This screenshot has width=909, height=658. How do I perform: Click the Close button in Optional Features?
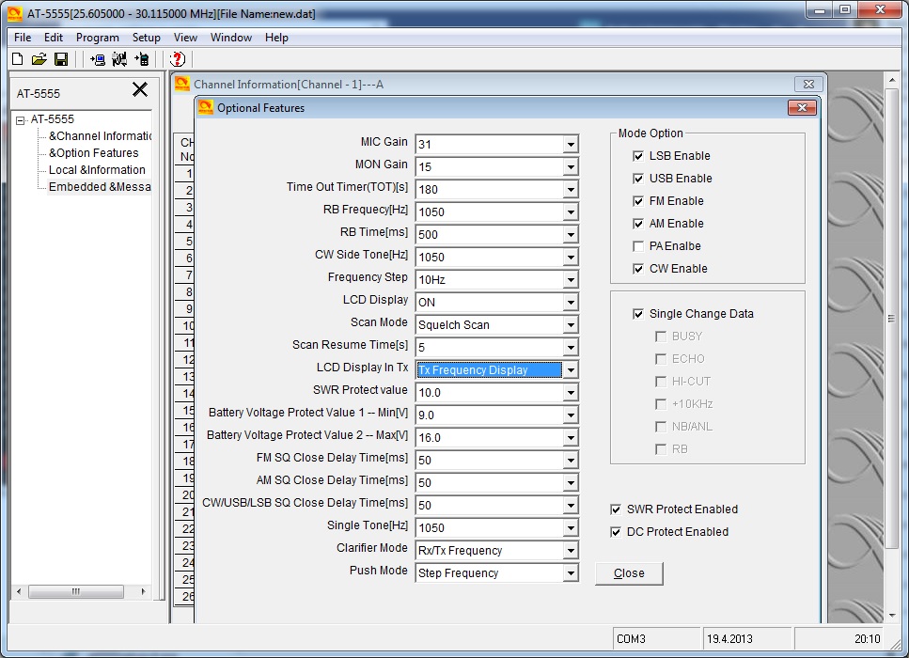(629, 573)
